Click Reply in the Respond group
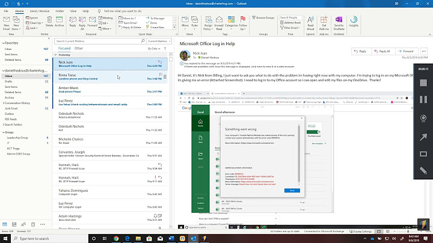433x243 pixels. coord(73,22)
